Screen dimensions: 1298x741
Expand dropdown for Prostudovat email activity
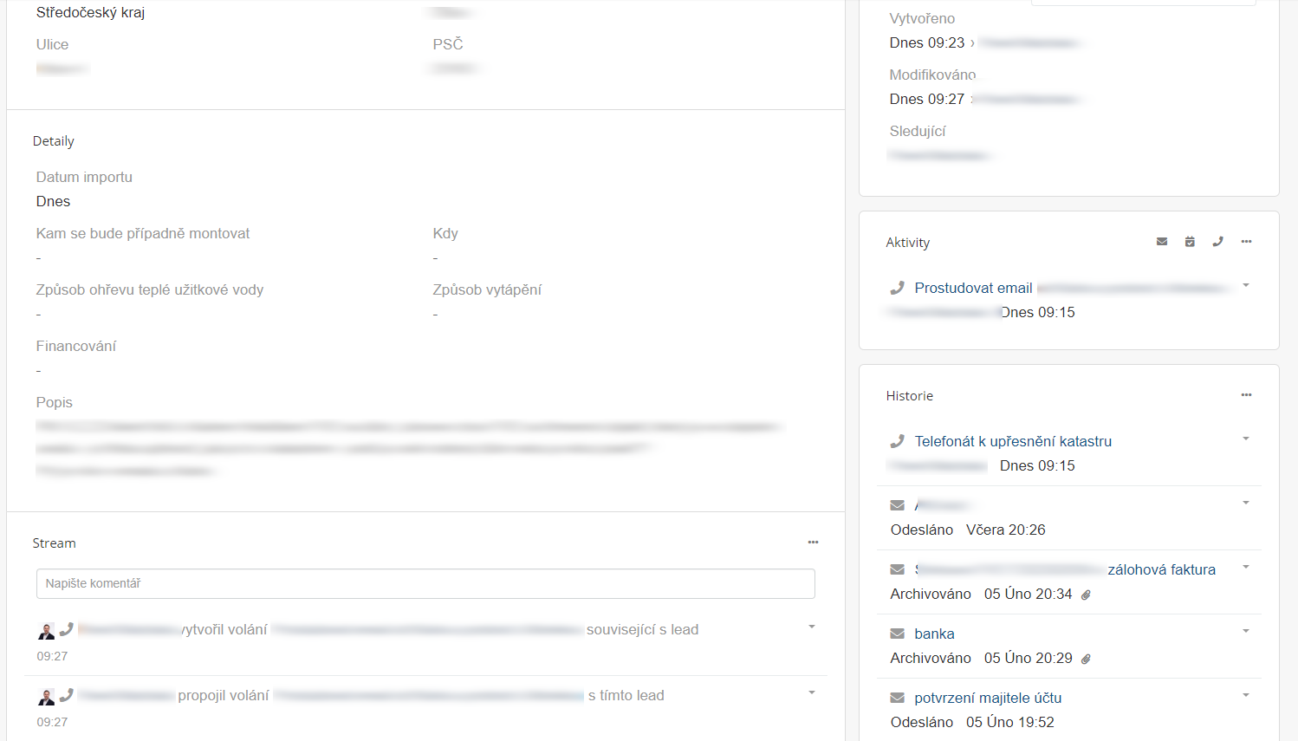(1246, 285)
